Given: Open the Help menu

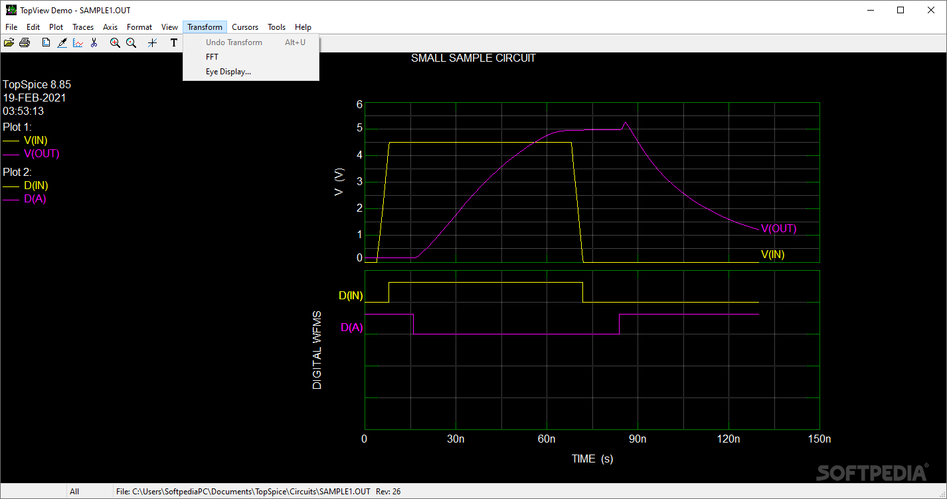Looking at the screenshot, I should [x=303, y=27].
